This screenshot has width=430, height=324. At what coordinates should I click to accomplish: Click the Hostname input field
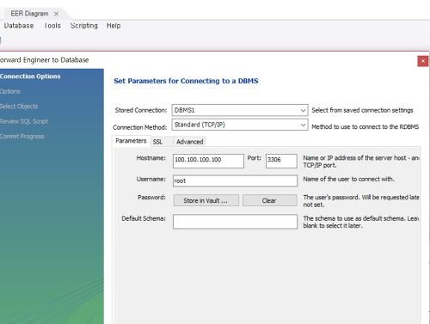pyautogui.click(x=208, y=161)
